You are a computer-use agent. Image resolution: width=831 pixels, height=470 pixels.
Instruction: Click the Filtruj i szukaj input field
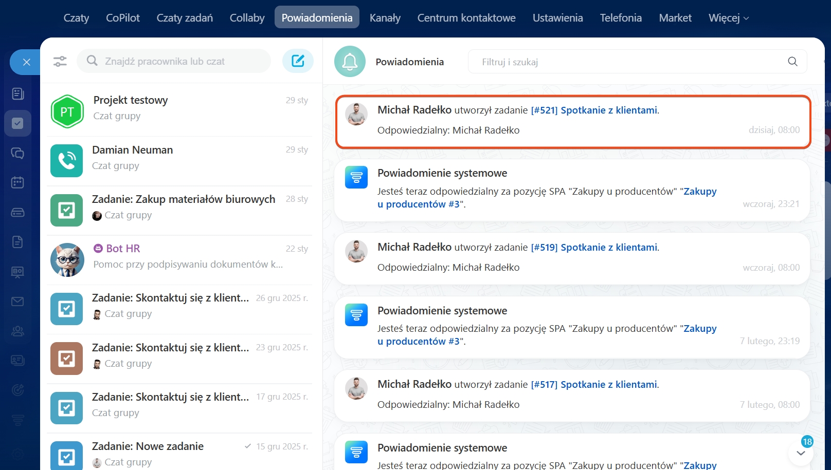[x=627, y=62]
